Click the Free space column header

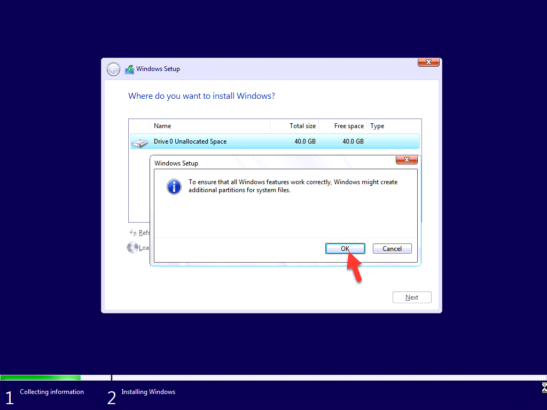click(x=349, y=126)
